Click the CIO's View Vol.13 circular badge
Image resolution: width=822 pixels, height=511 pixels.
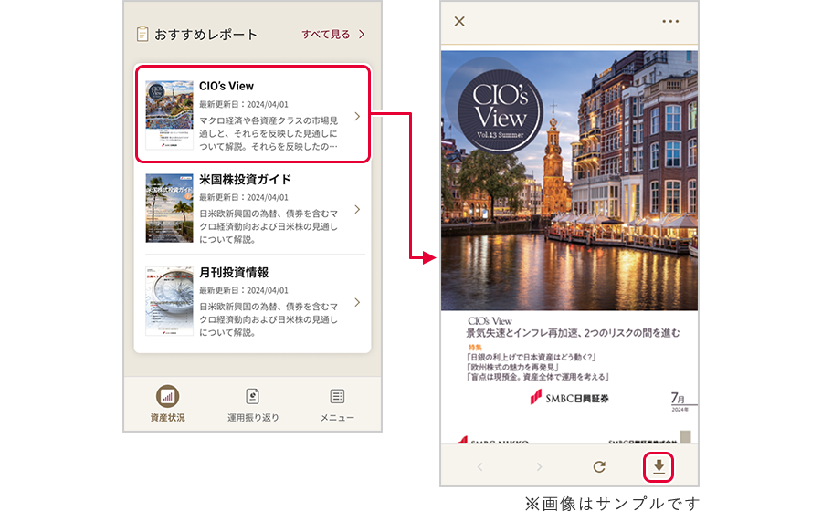coord(500,110)
